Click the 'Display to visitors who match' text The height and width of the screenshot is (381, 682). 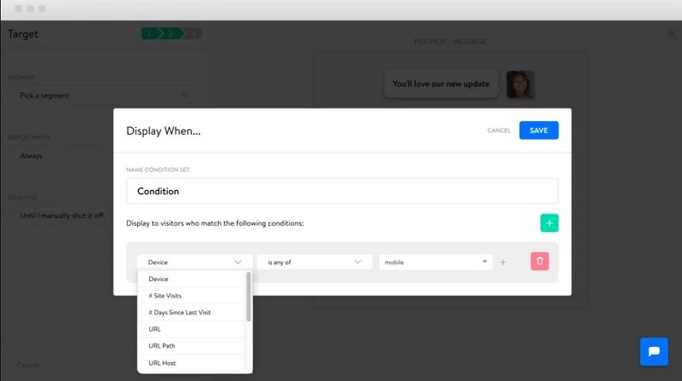[x=215, y=223]
